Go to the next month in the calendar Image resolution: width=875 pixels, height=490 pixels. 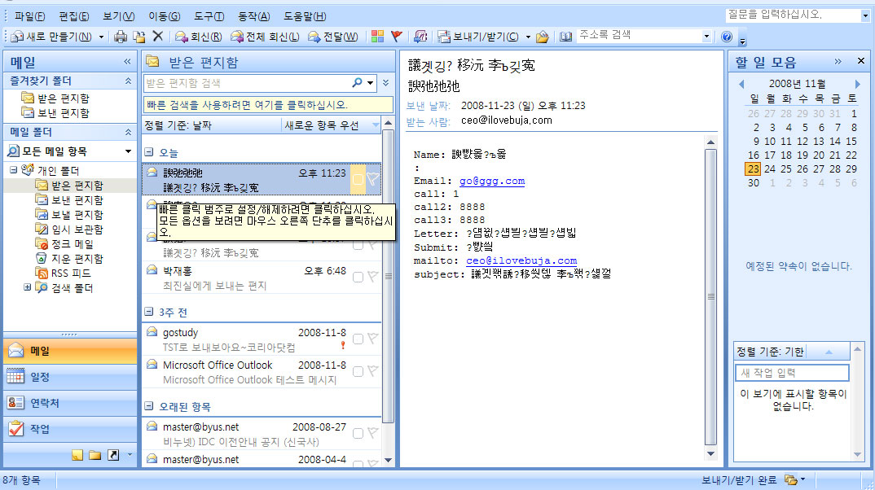click(x=858, y=84)
